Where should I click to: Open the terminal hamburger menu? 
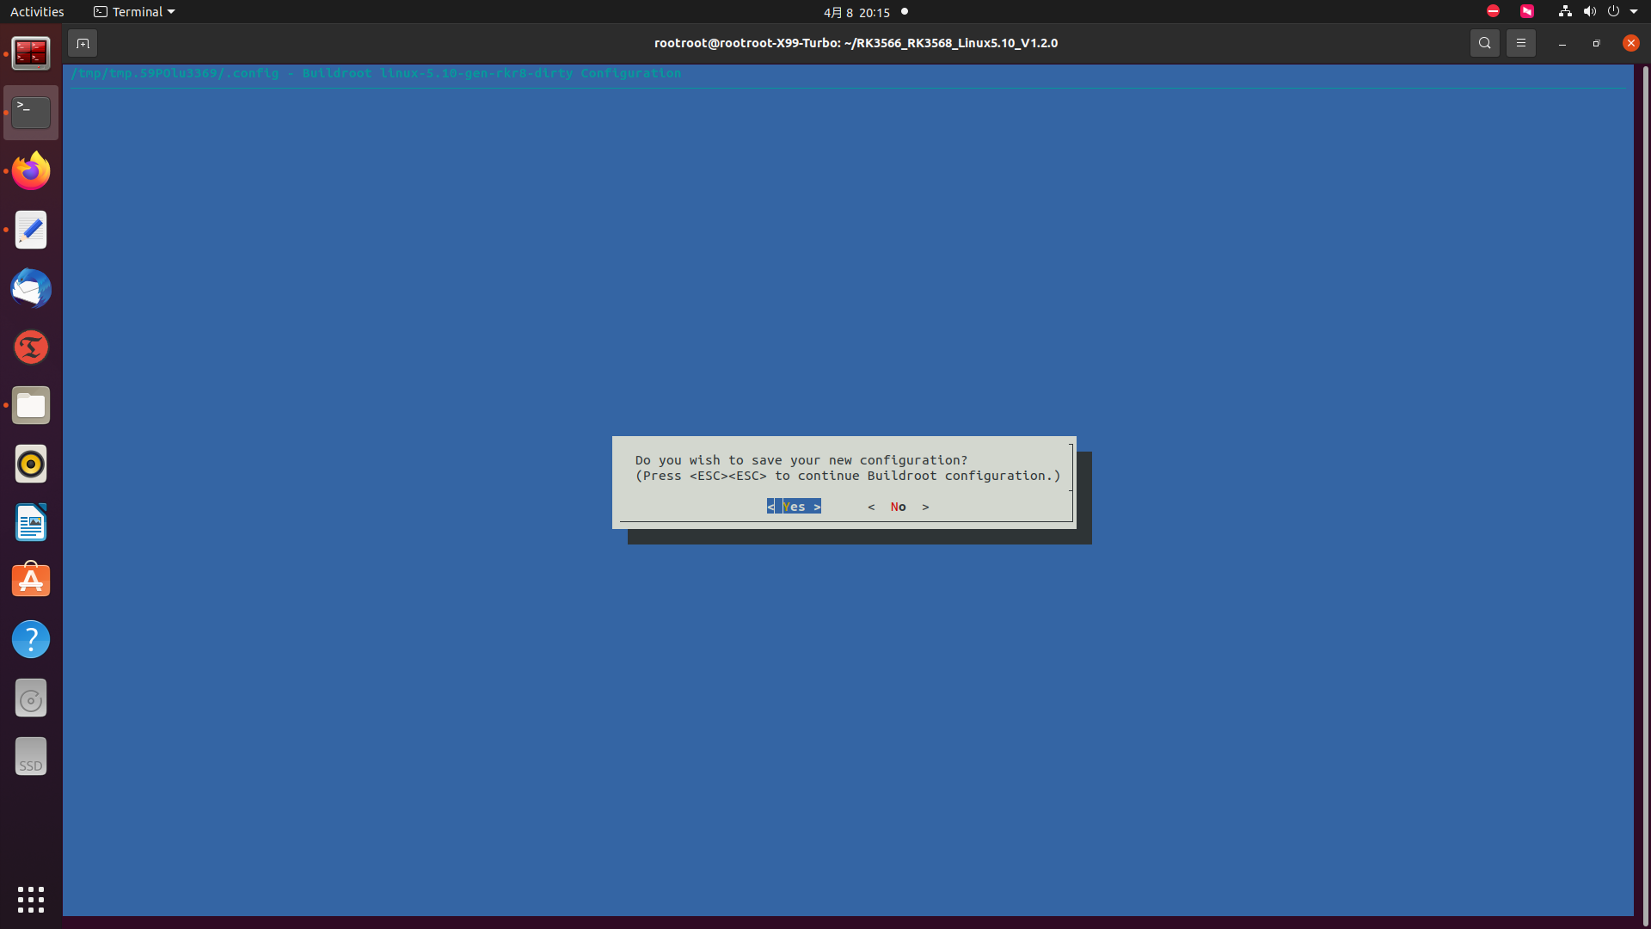(x=1520, y=43)
